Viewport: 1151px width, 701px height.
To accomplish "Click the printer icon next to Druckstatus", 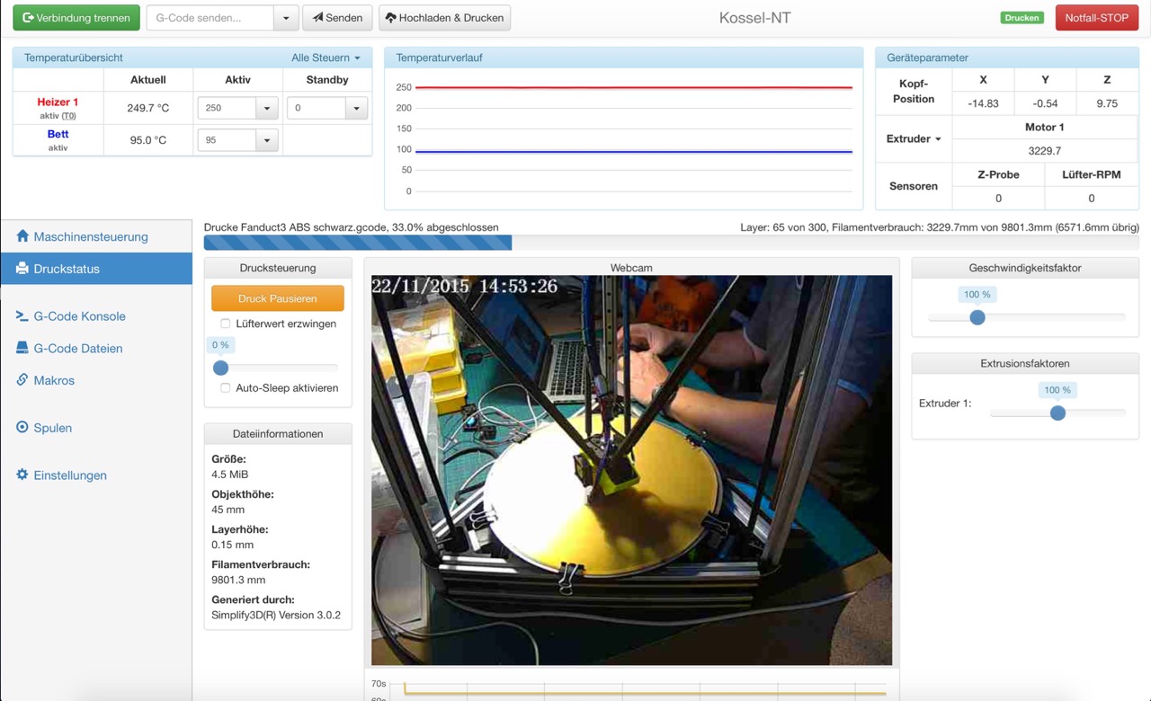I will click(22, 269).
